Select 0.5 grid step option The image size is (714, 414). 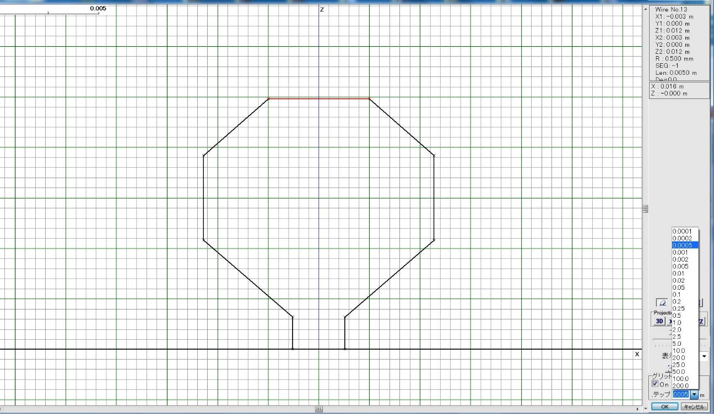pyautogui.click(x=685, y=316)
